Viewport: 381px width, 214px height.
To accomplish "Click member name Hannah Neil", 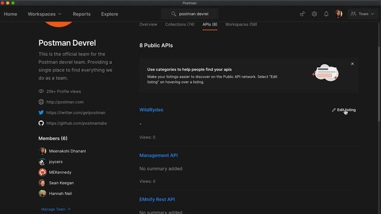I will coord(61,193).
